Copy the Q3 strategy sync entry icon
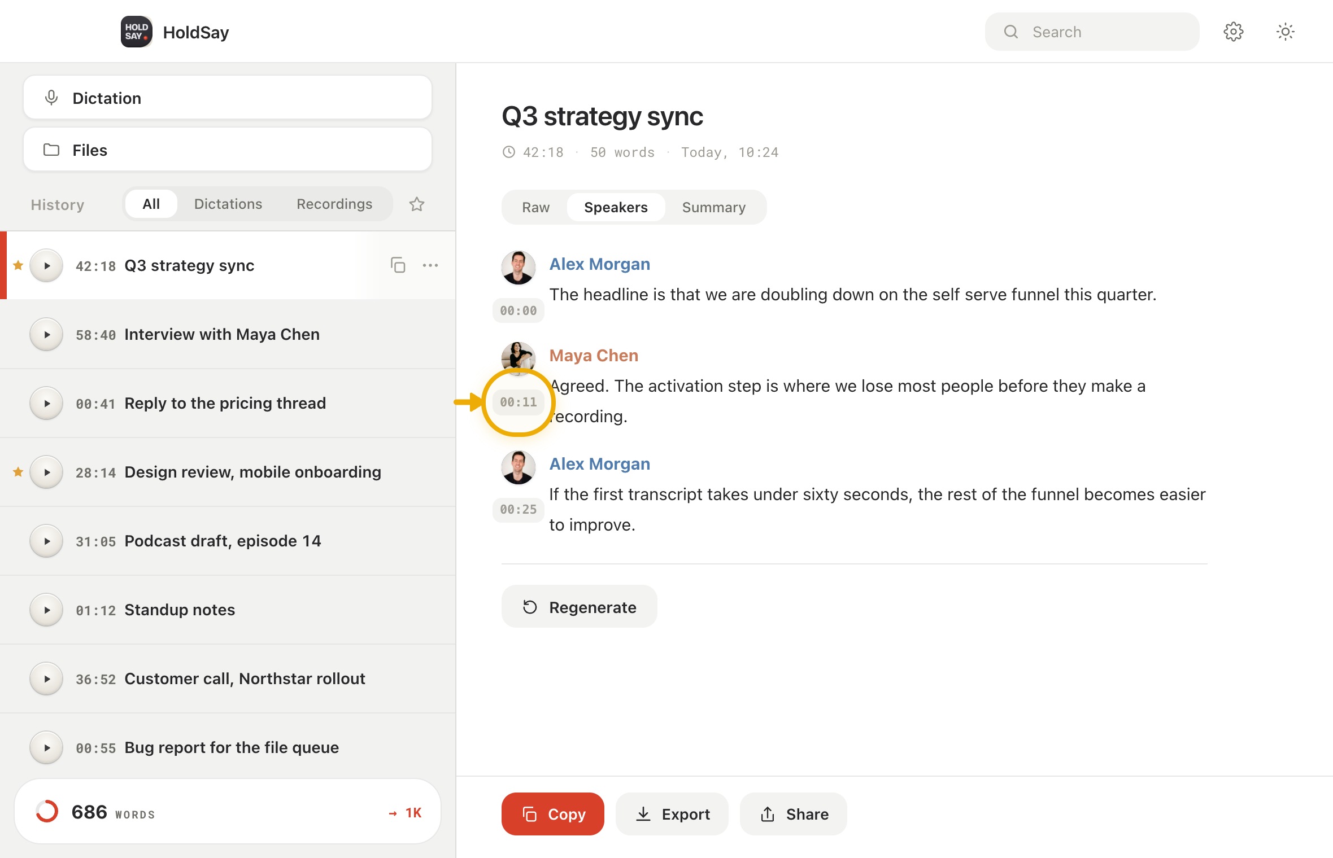The image size is (1333, 858). pyautogui.click(x=398, y=265)
